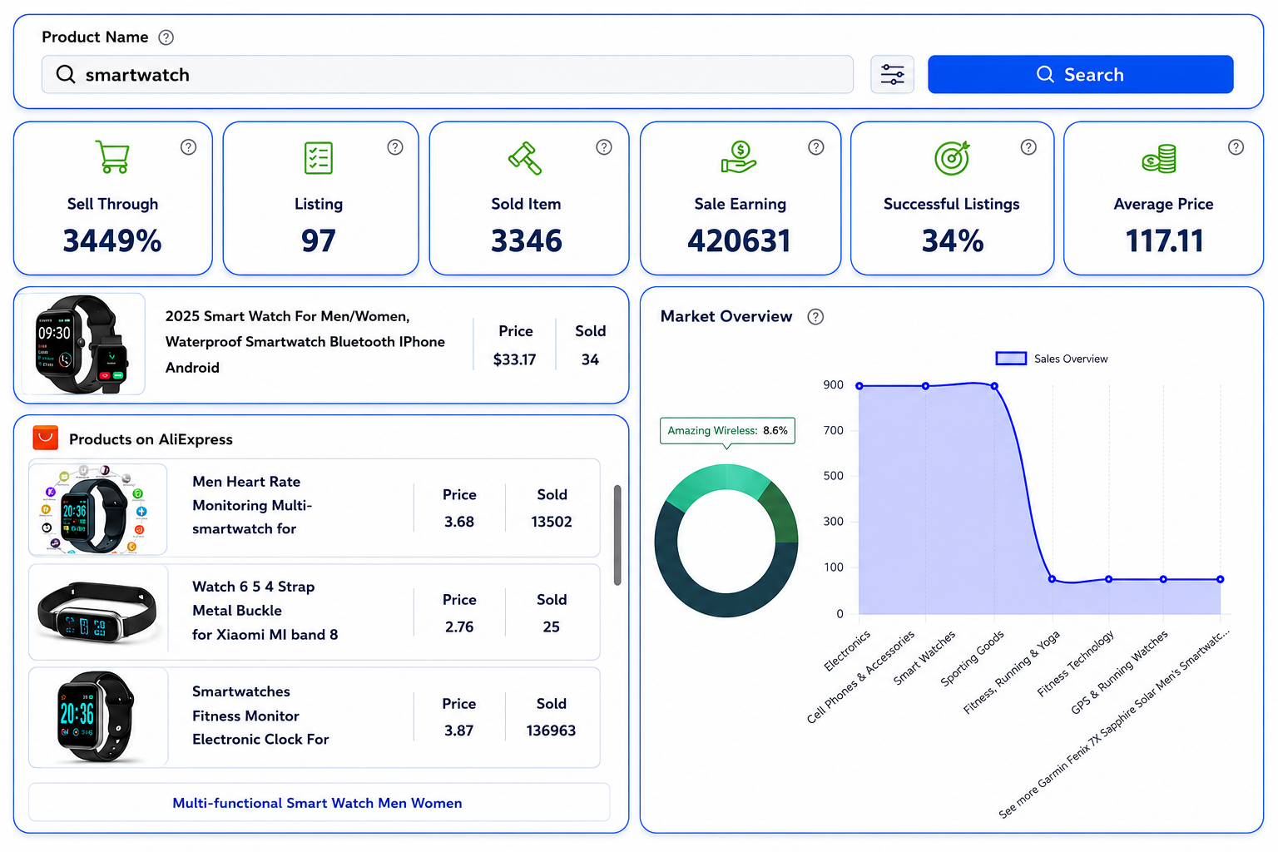Click the Sale Earning value 420631

point(740,241)
